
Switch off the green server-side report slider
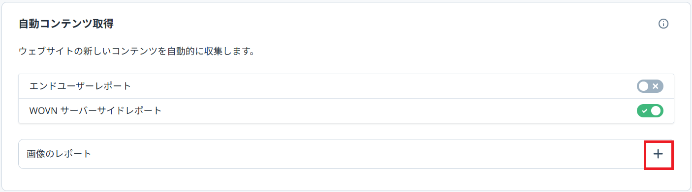coord(650,111)
